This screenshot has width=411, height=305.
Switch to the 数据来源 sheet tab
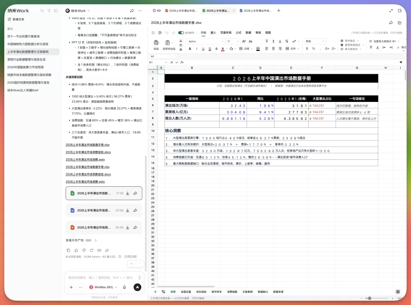pyautogui.click(x=278, y=292)
